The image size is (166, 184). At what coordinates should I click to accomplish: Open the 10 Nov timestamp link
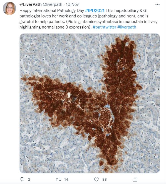coord(72,4)
